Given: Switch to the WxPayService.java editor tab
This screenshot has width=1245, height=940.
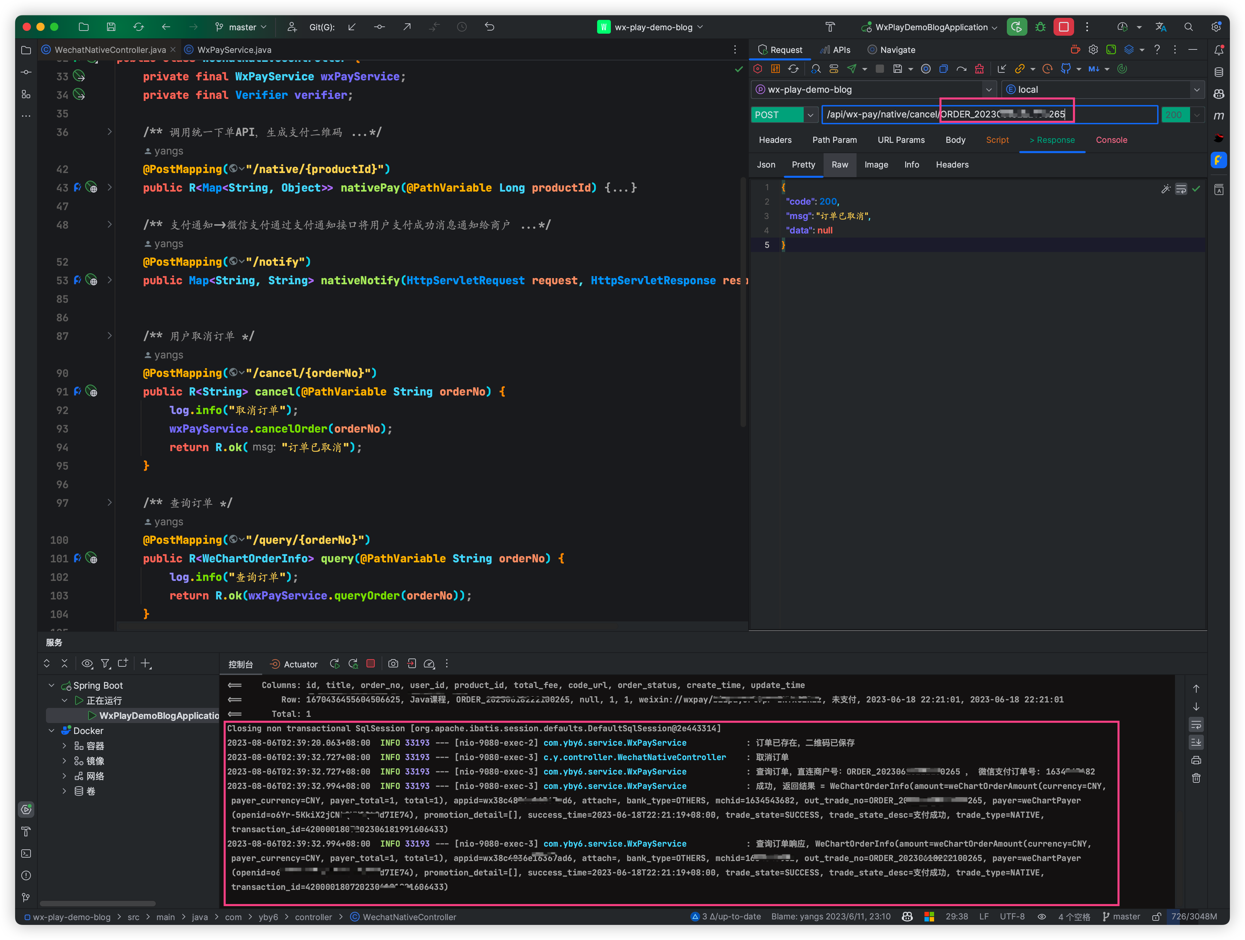Looking at the screenshot, I should (x=234, y=50).
